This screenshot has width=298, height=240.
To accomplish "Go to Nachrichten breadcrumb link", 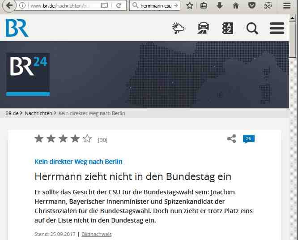I will [x=38, y=113].
